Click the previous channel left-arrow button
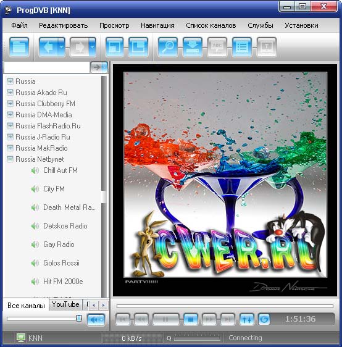The width and height of the screenshot is (342, 347). (x=48, y=47)
